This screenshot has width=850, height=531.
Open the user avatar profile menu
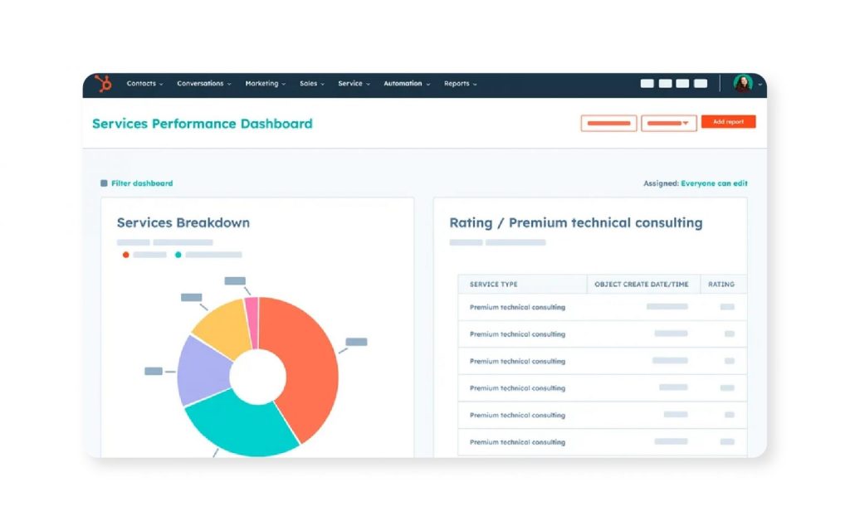pyautogui.click(x=742, y=84)
